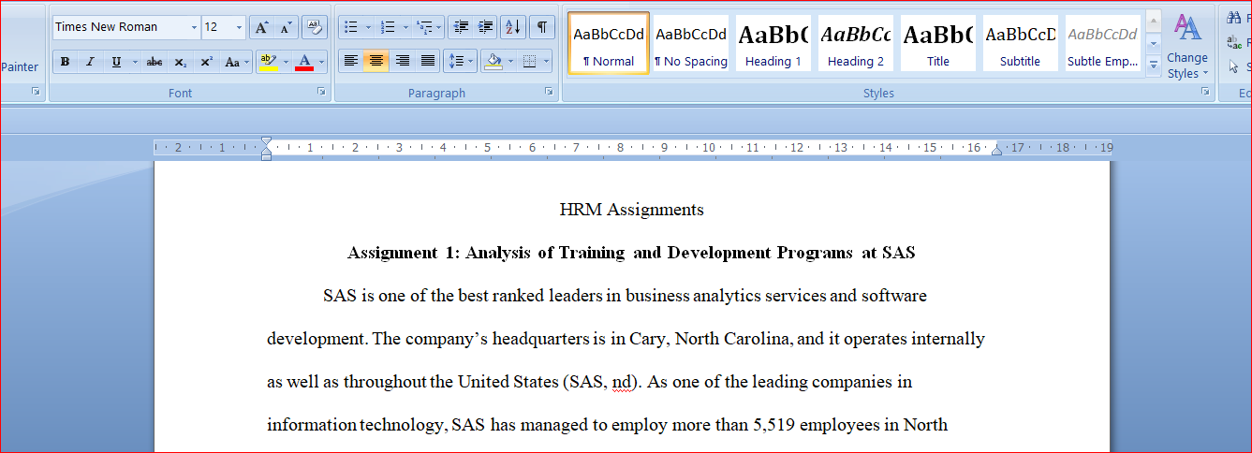Decrease the paragraph indent
The width and height of the screenshot is (1252, 453).
coord(460,27)
